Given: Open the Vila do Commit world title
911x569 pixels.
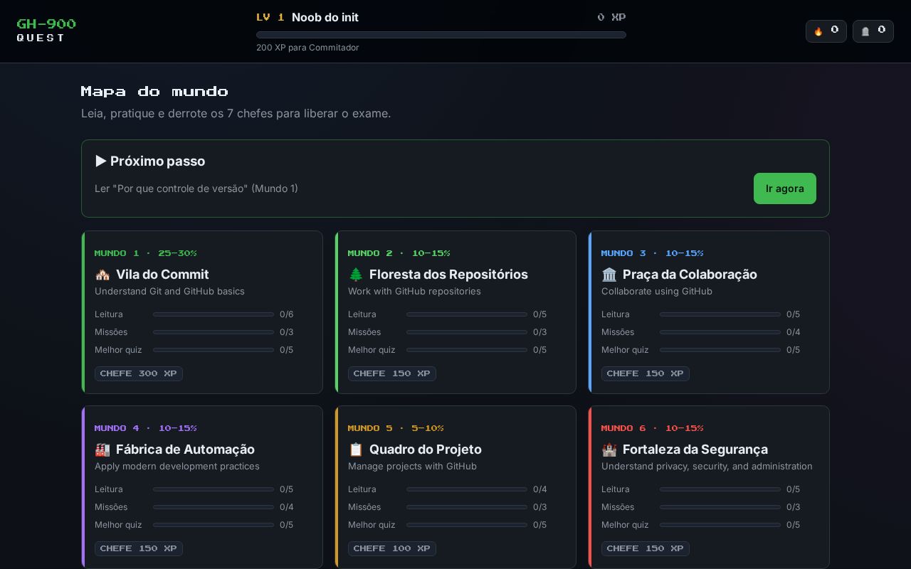Looking at the screenshot, I should pos(162,275).
